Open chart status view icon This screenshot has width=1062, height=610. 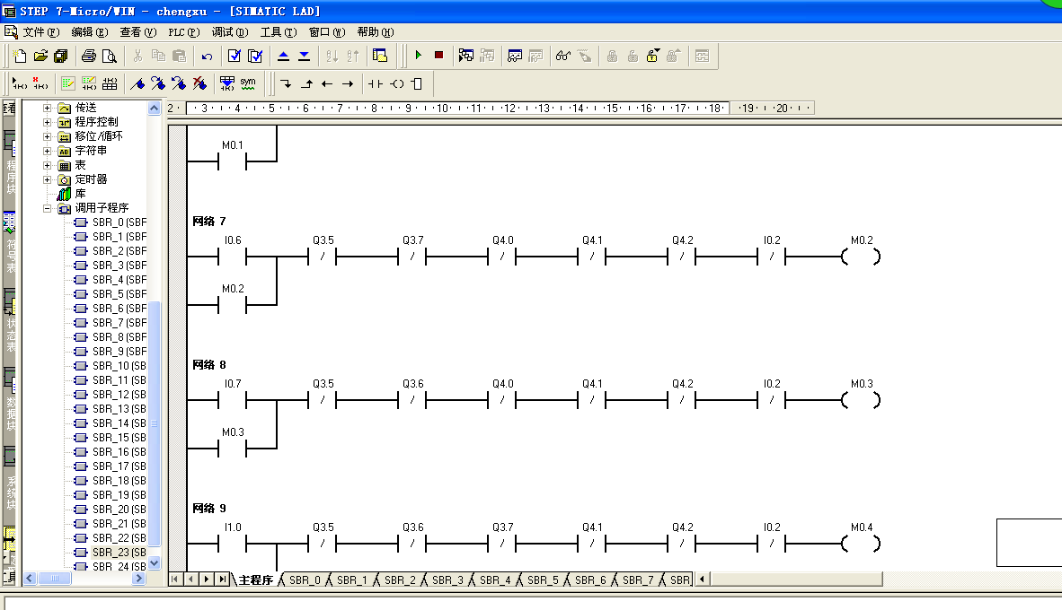click(515, 57)
